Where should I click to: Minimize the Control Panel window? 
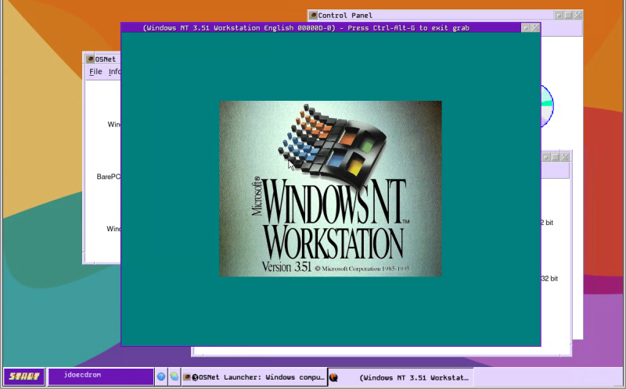[x=559, y=15]
